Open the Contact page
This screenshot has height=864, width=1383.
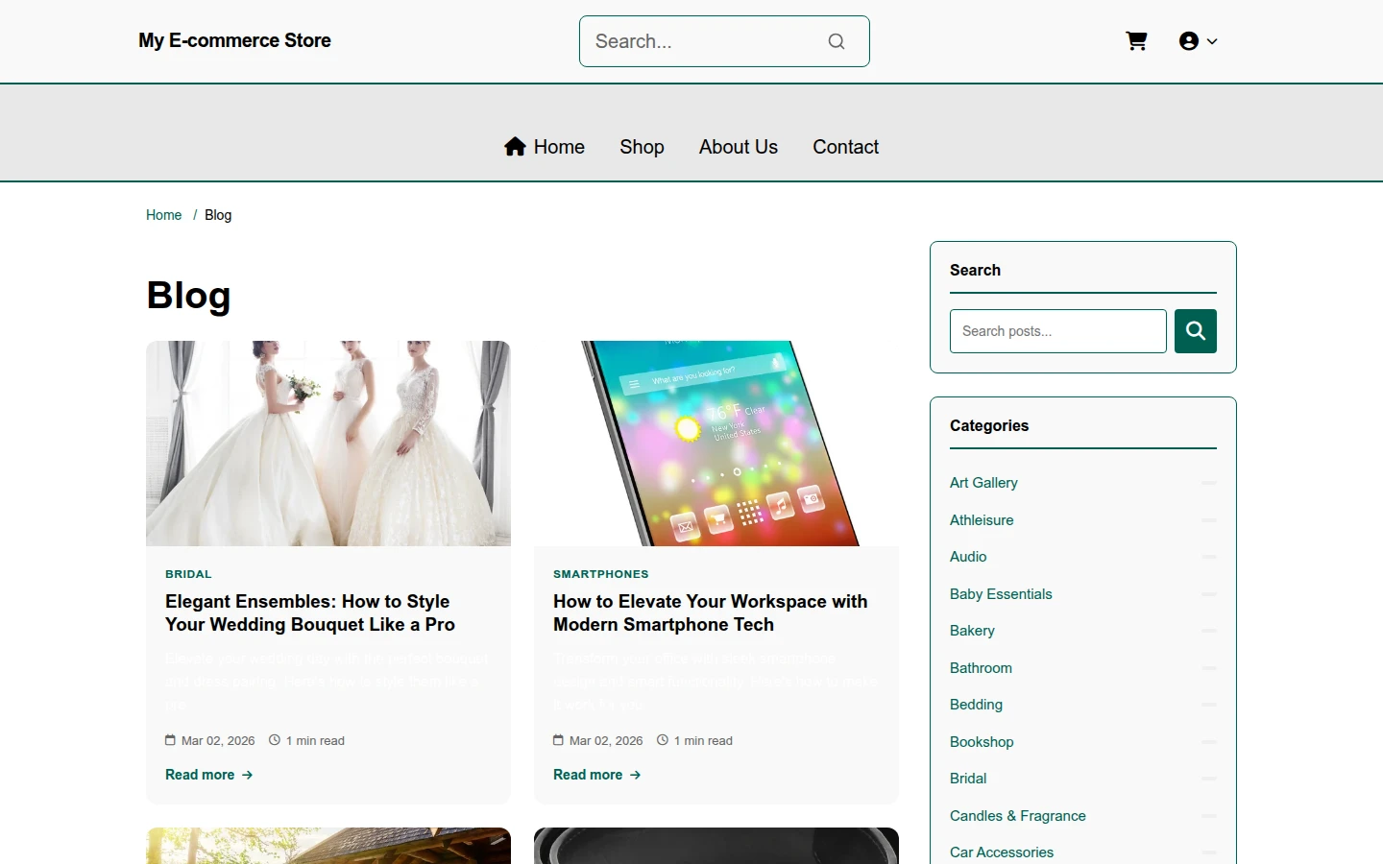point(846,147)
